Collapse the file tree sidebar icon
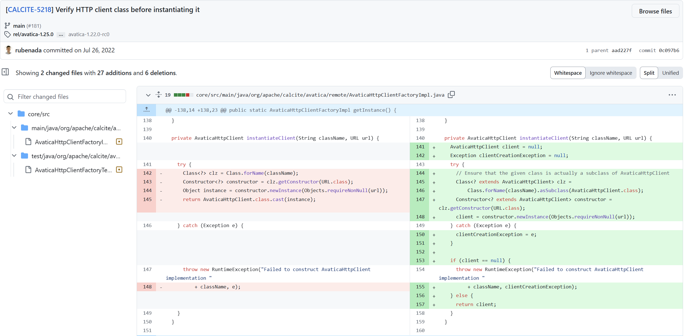This screenshot has width=692, height=336. coord(5,72)
